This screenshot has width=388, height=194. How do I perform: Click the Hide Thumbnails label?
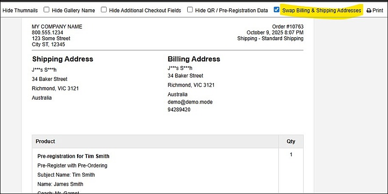tap(20, 10)
